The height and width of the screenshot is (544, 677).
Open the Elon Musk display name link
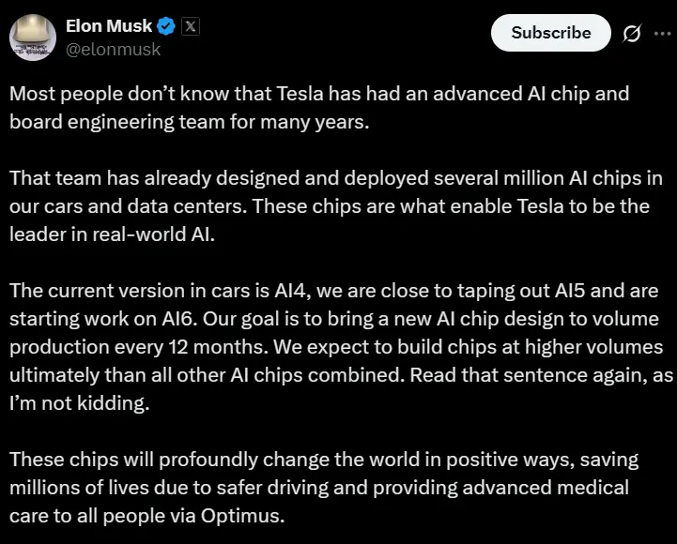point(107,26)
